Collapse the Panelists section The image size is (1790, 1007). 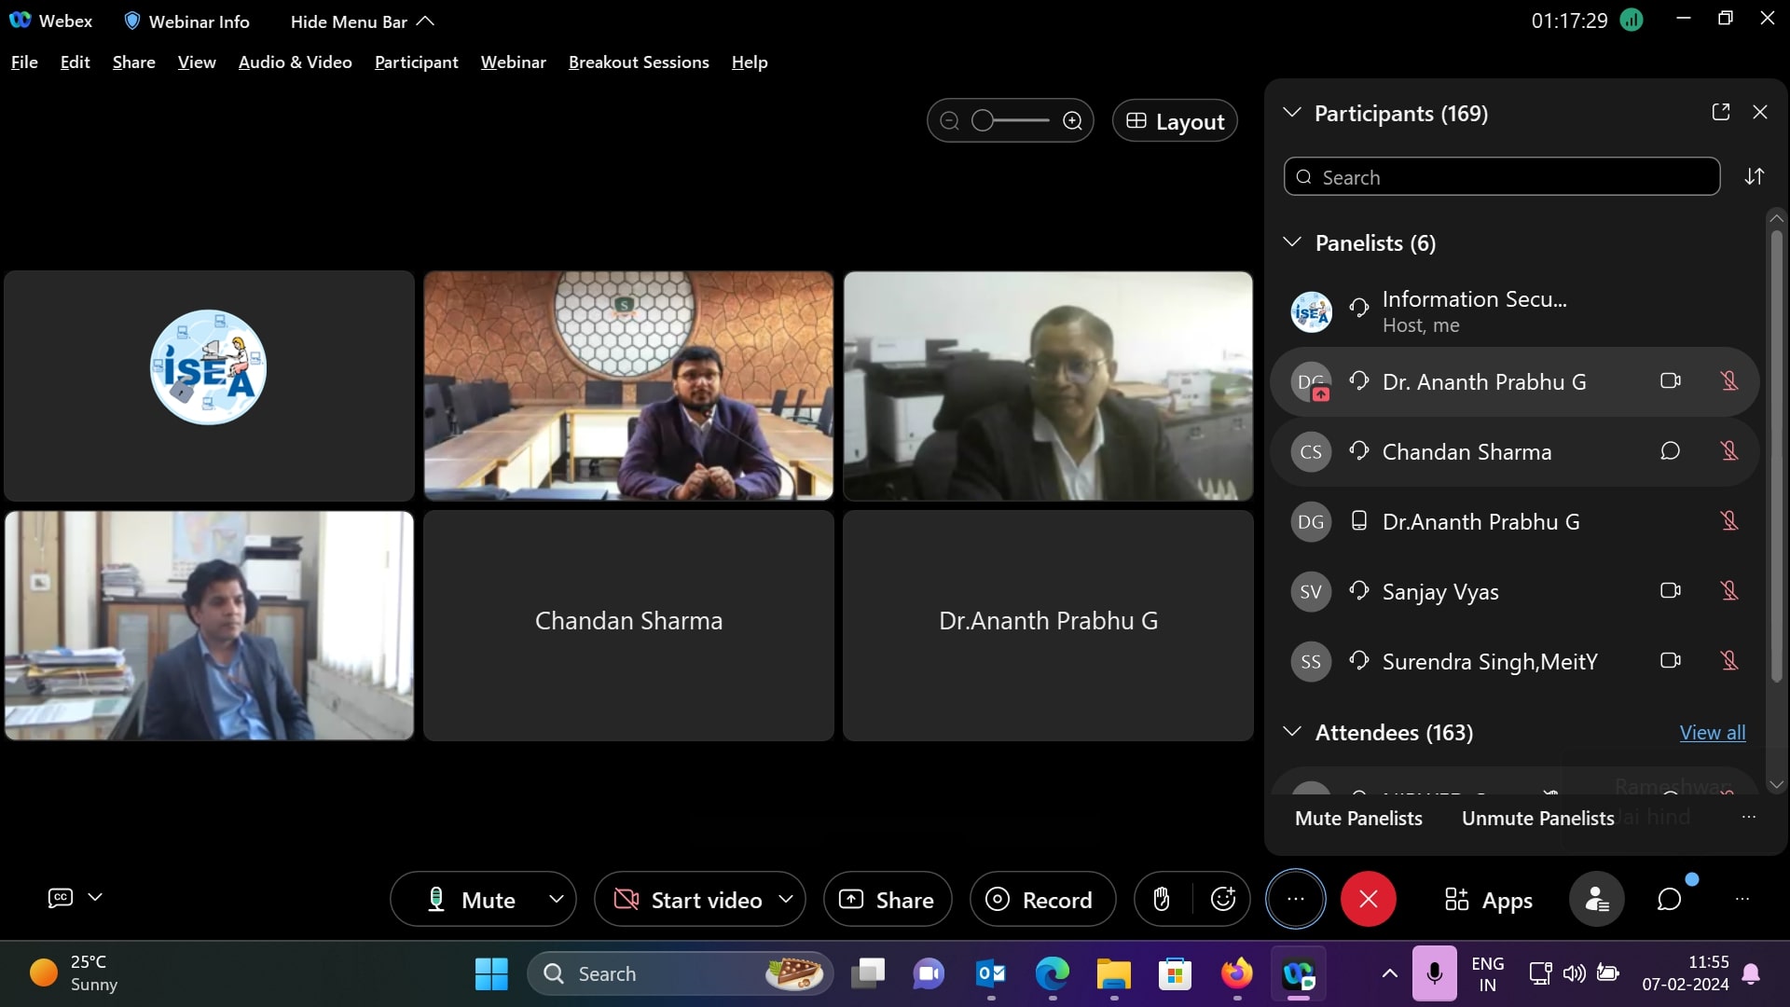(x=1292, y=243)
